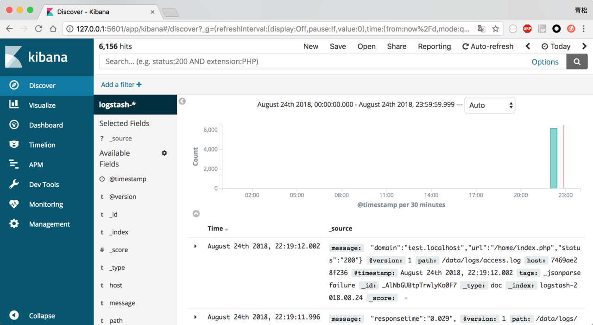Click Open in top menu
Screen dimensions: 593x325
[x=366, y=46]
